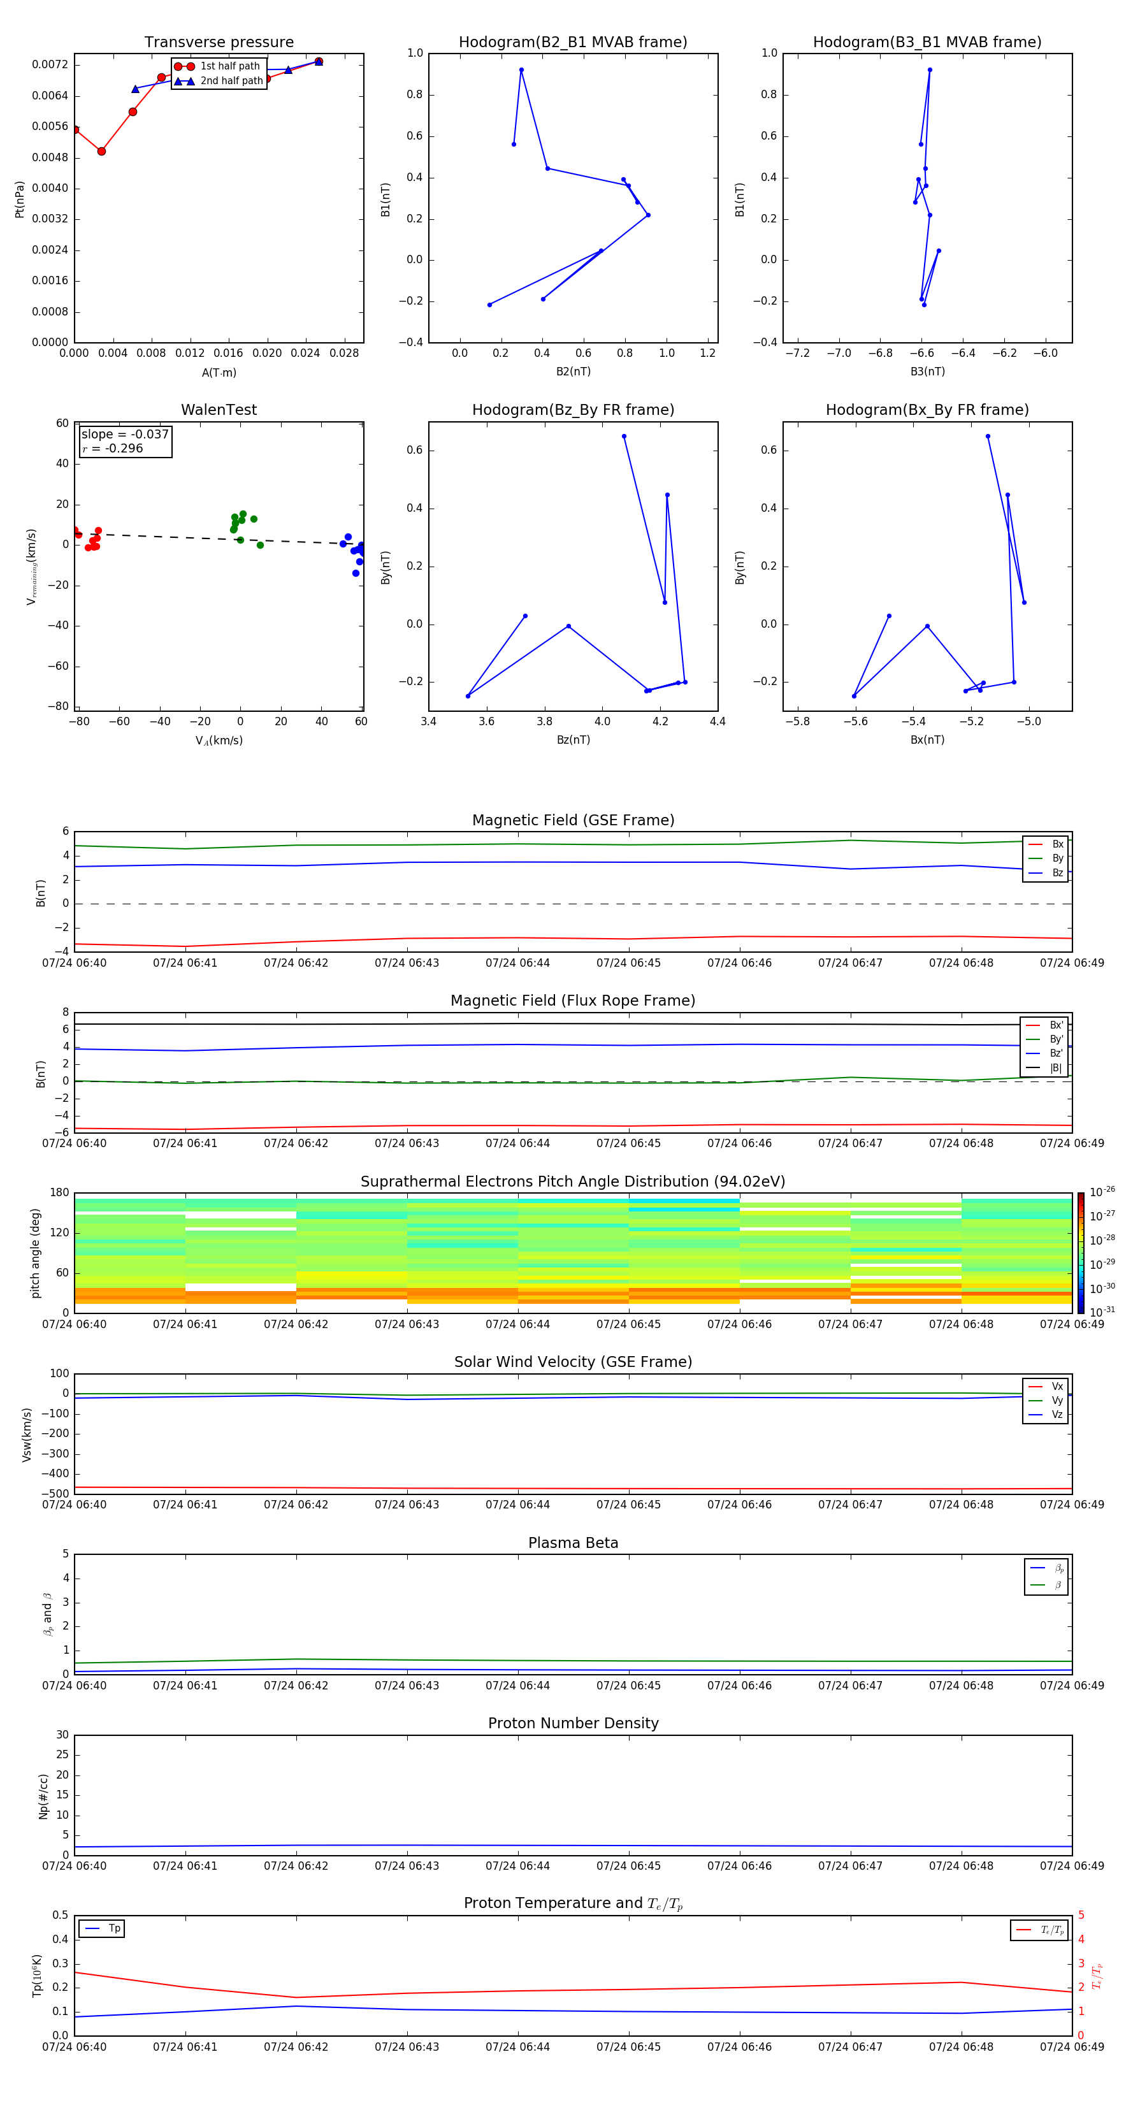Click the 'Transverse pressure' plot title
Image resolution: width=1147 pixels, height=2103 pixels.
pos(219,41)
